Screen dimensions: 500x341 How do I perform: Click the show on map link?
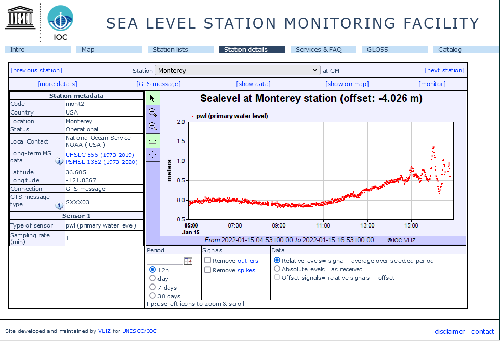(x=347, y=84)
